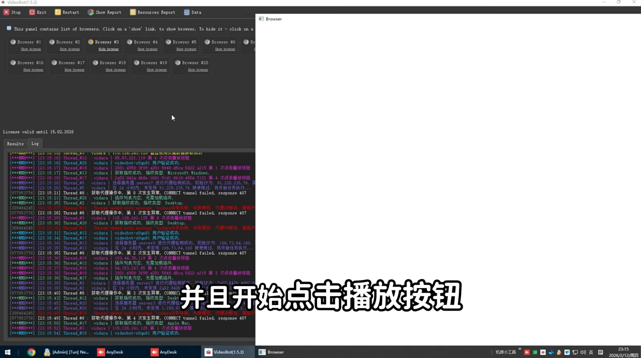Show browser for Browser #16
641x358 pixels.
(34, 69)
